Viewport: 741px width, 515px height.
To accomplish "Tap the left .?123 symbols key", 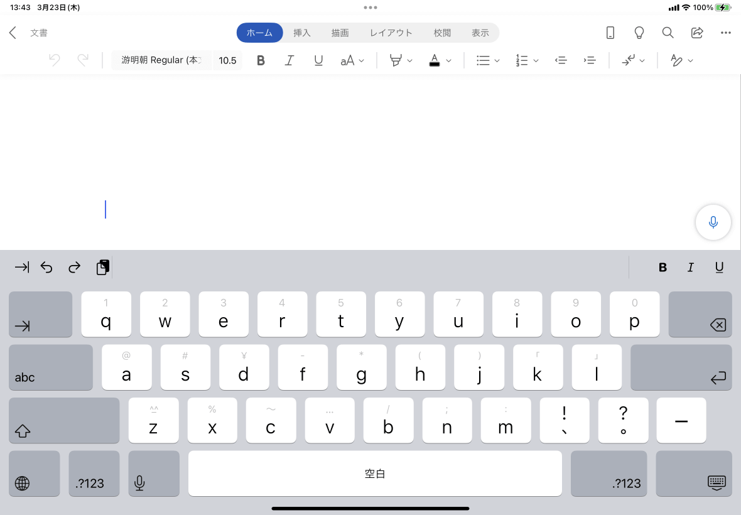I will 94,474.
